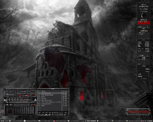Click the pause button in player
This screenshot has height=122, width=153.
[x=12, y=99]
